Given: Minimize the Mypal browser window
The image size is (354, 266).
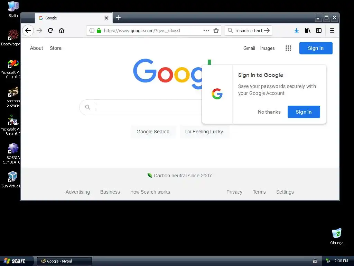Looking at the screenshot, I should (318, 18).
